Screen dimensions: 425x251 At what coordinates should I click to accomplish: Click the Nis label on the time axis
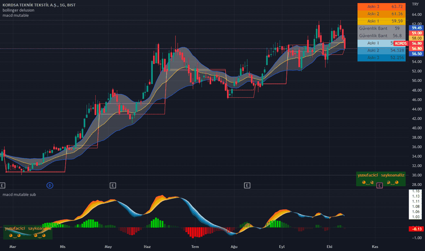coord(62,246)
